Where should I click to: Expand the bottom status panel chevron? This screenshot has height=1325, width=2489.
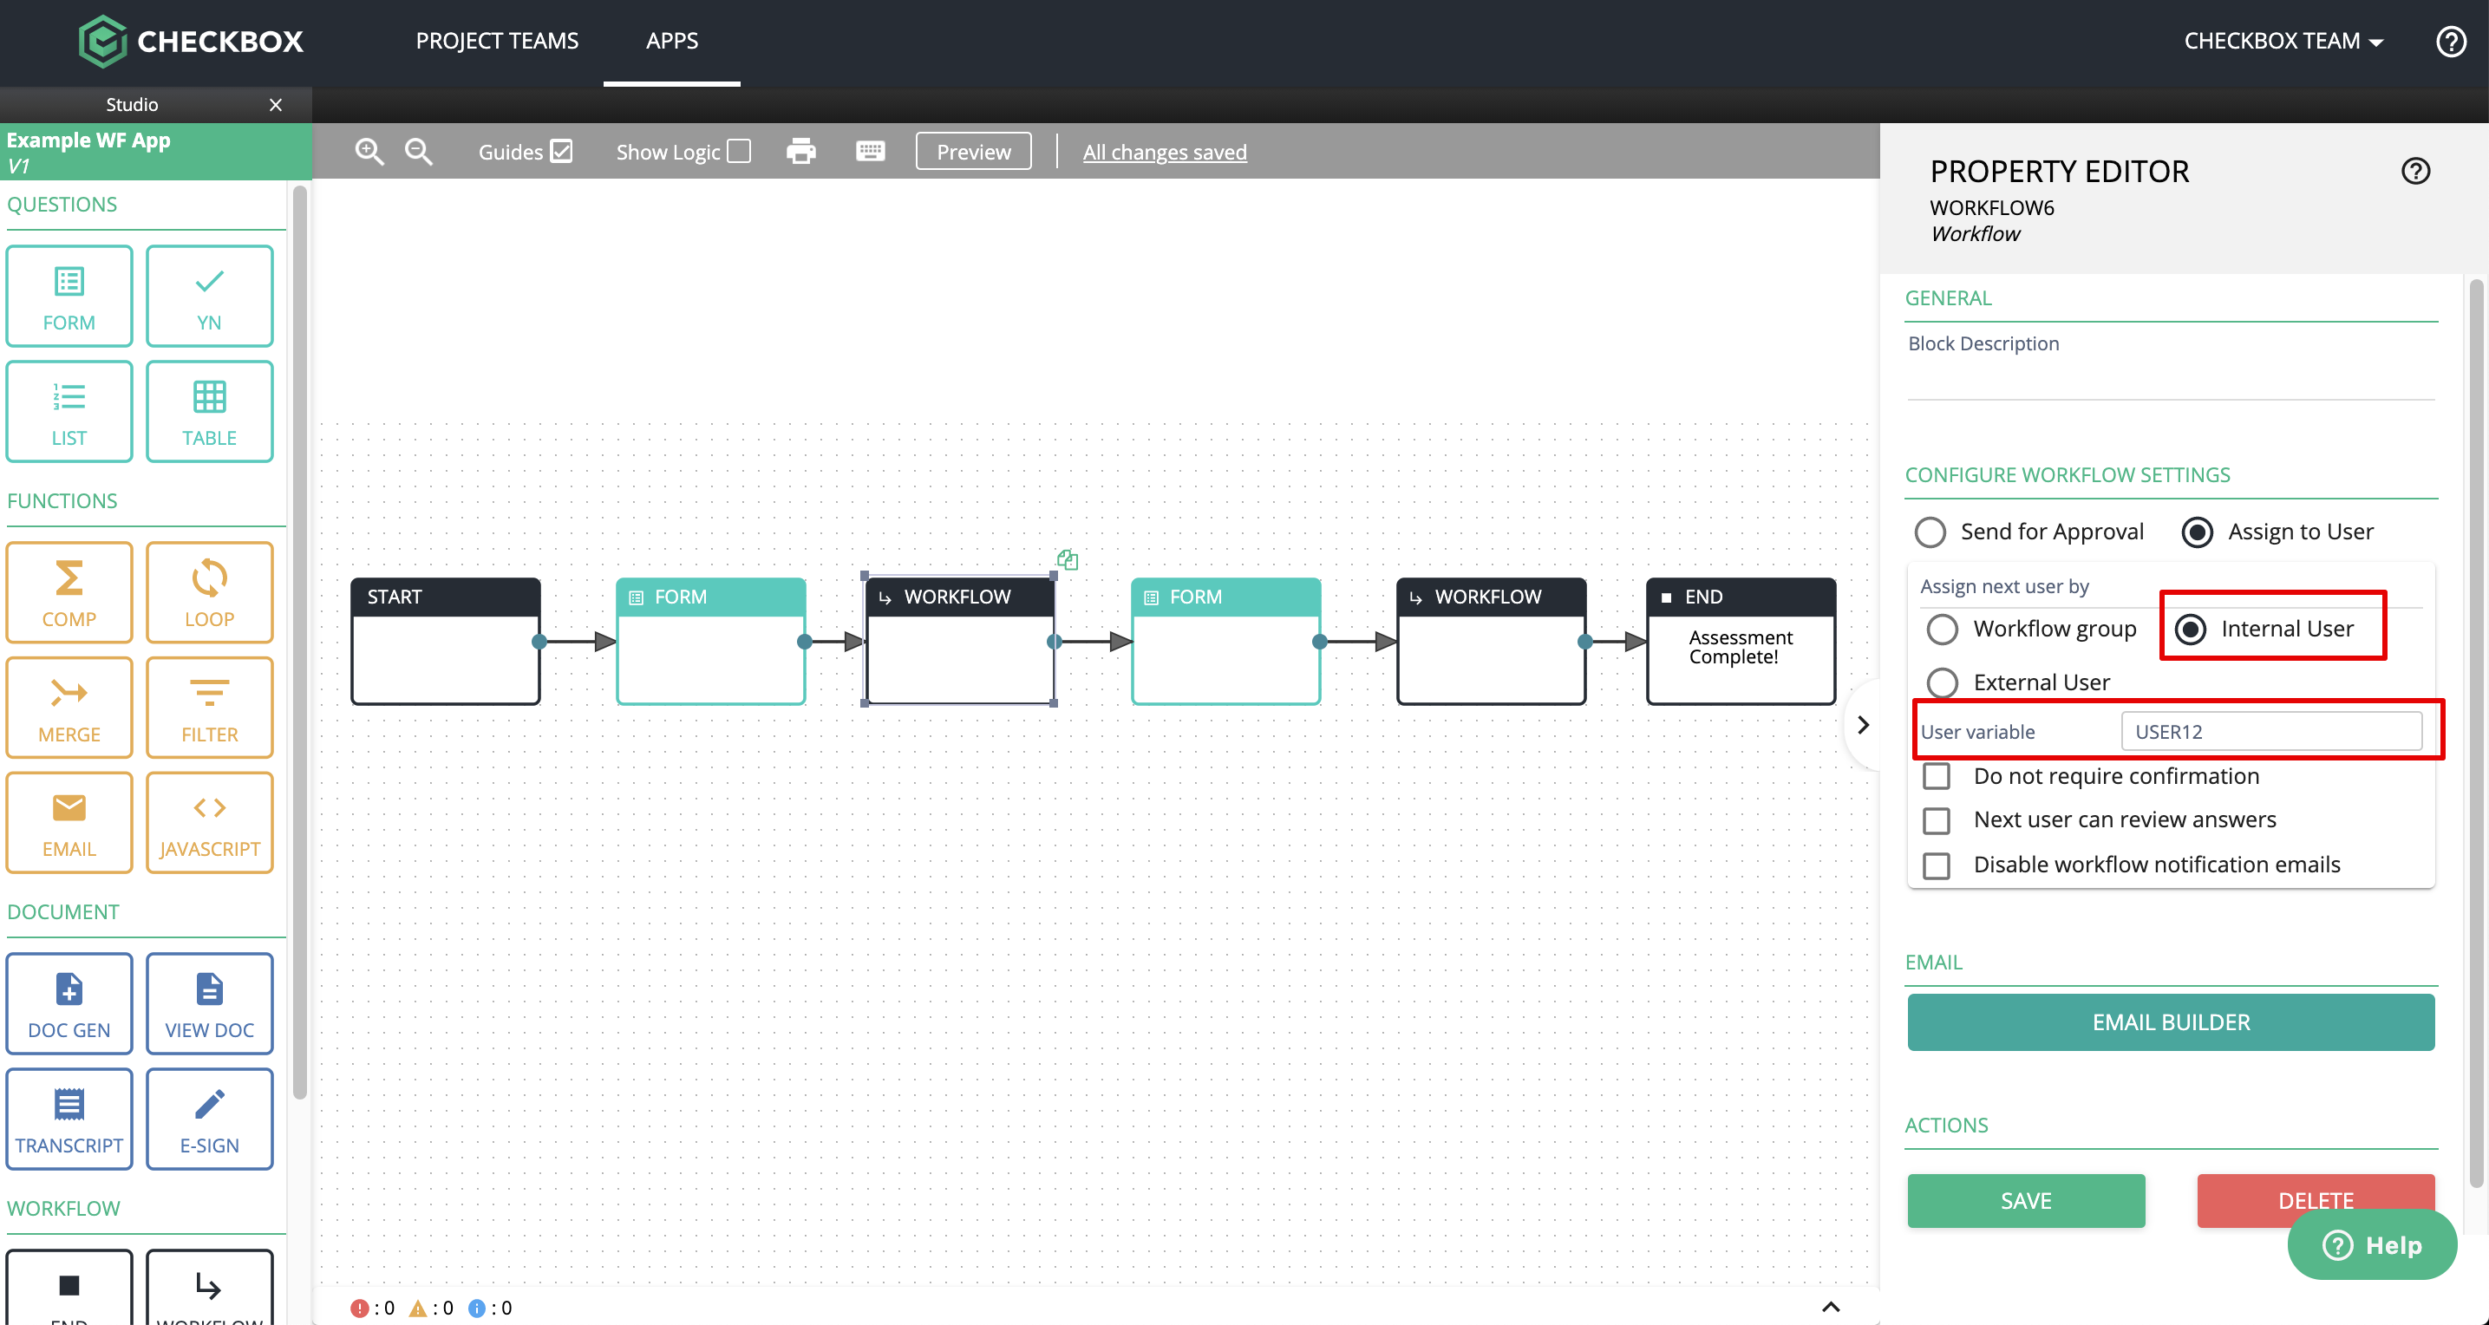click(x=1831, y=1307)
